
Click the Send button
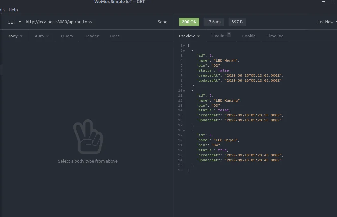pyautogui.click(x=162, y=22)
